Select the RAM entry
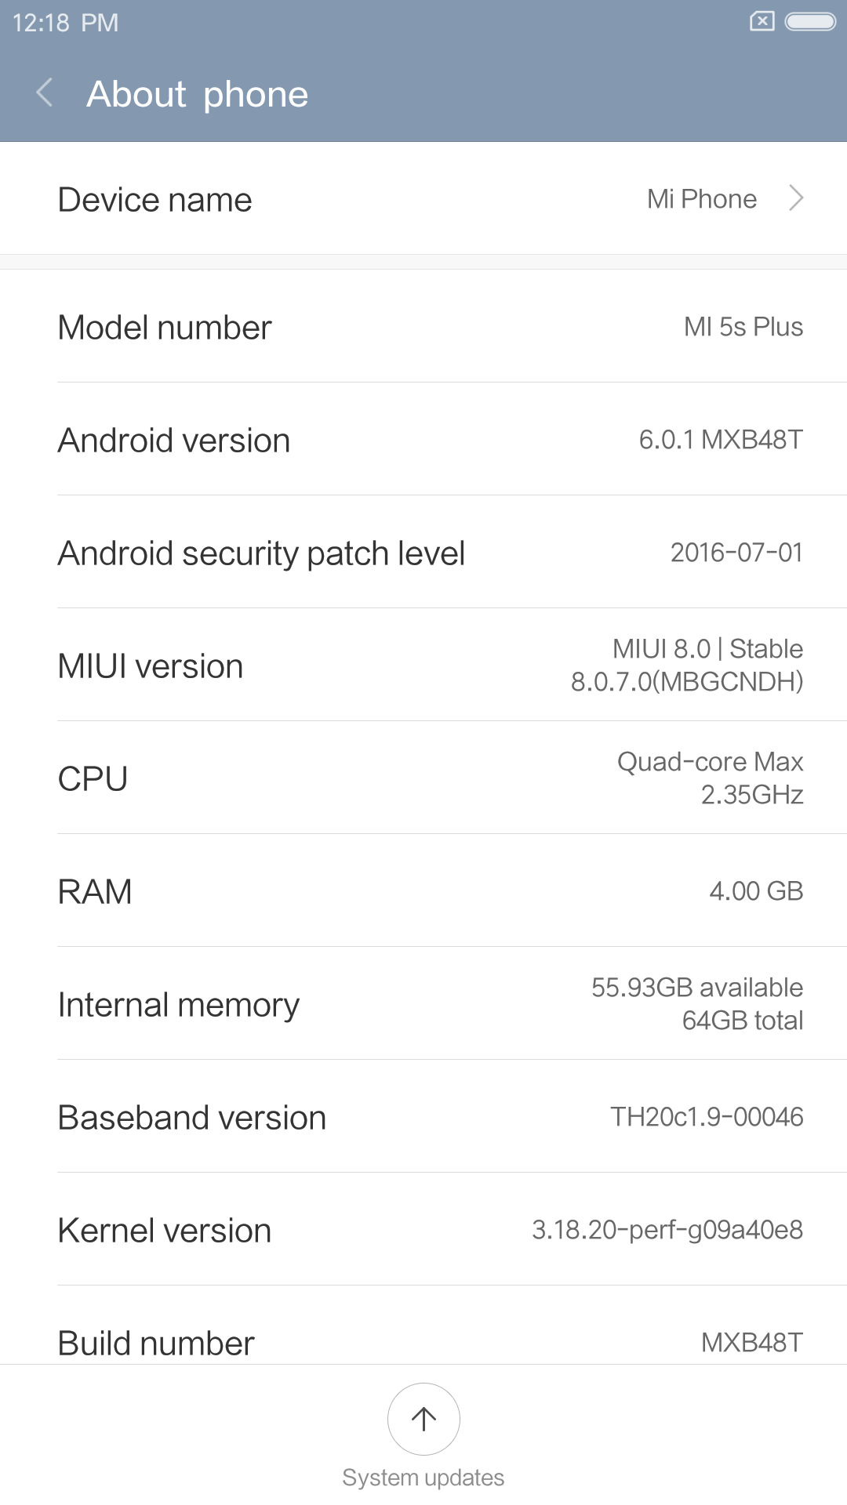 click(x=423, y=891)
